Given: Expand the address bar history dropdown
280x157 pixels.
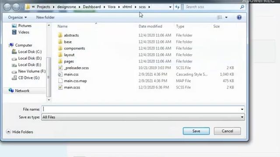Looking at the screenshot, I should (170, 7).
